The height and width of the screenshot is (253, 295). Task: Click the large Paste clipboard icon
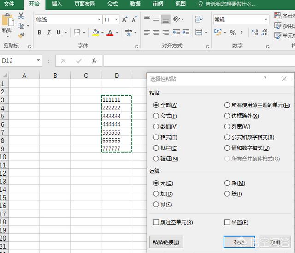click(7, 20)
